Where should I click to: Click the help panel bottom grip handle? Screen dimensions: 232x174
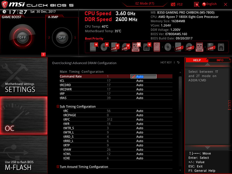coord(208,148)
